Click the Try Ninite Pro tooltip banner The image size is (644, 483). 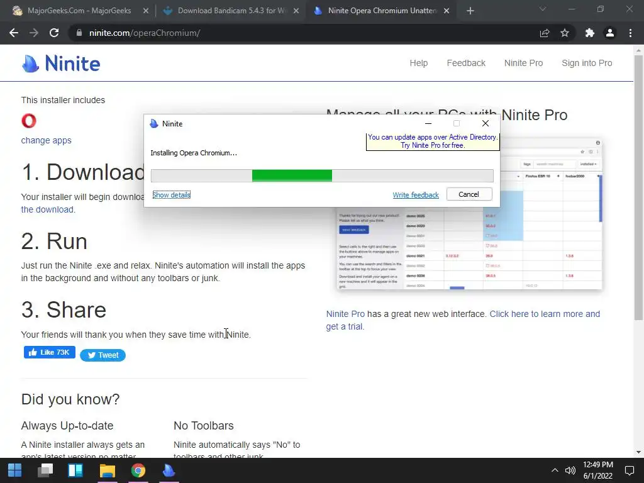point(433,142)
